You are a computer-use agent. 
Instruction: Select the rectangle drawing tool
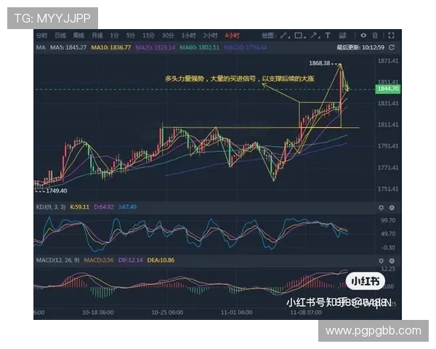coord(298,35)
